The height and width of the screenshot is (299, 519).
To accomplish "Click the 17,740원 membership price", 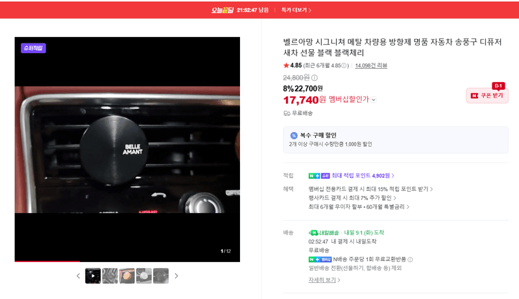I will coord(304,100).
